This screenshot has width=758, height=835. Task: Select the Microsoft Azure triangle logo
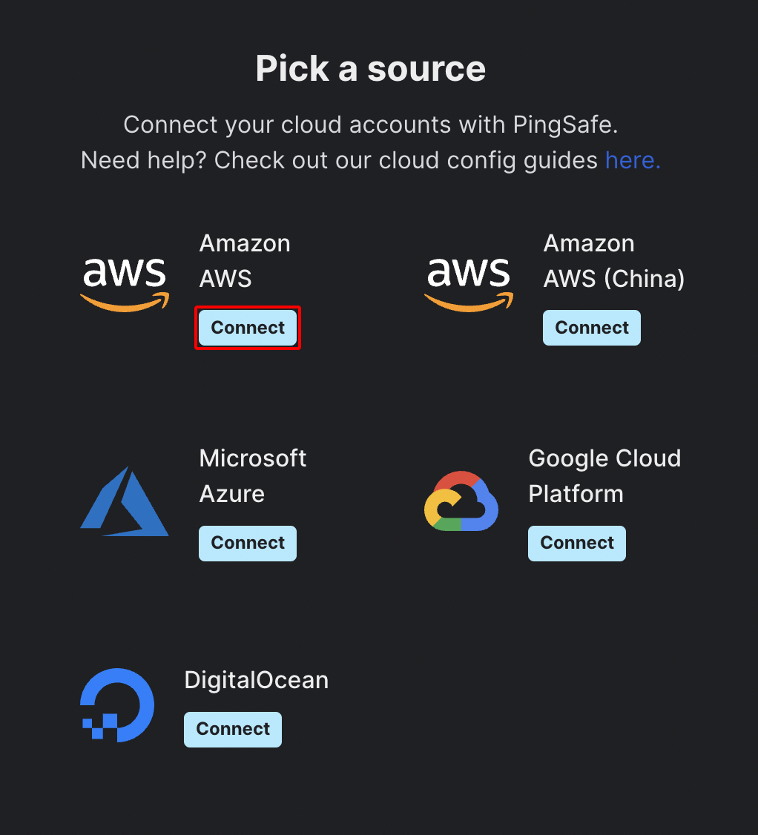(125, 501)
